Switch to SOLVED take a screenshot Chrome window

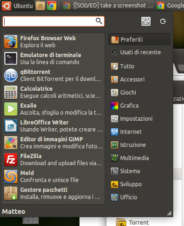pos(108,6)
